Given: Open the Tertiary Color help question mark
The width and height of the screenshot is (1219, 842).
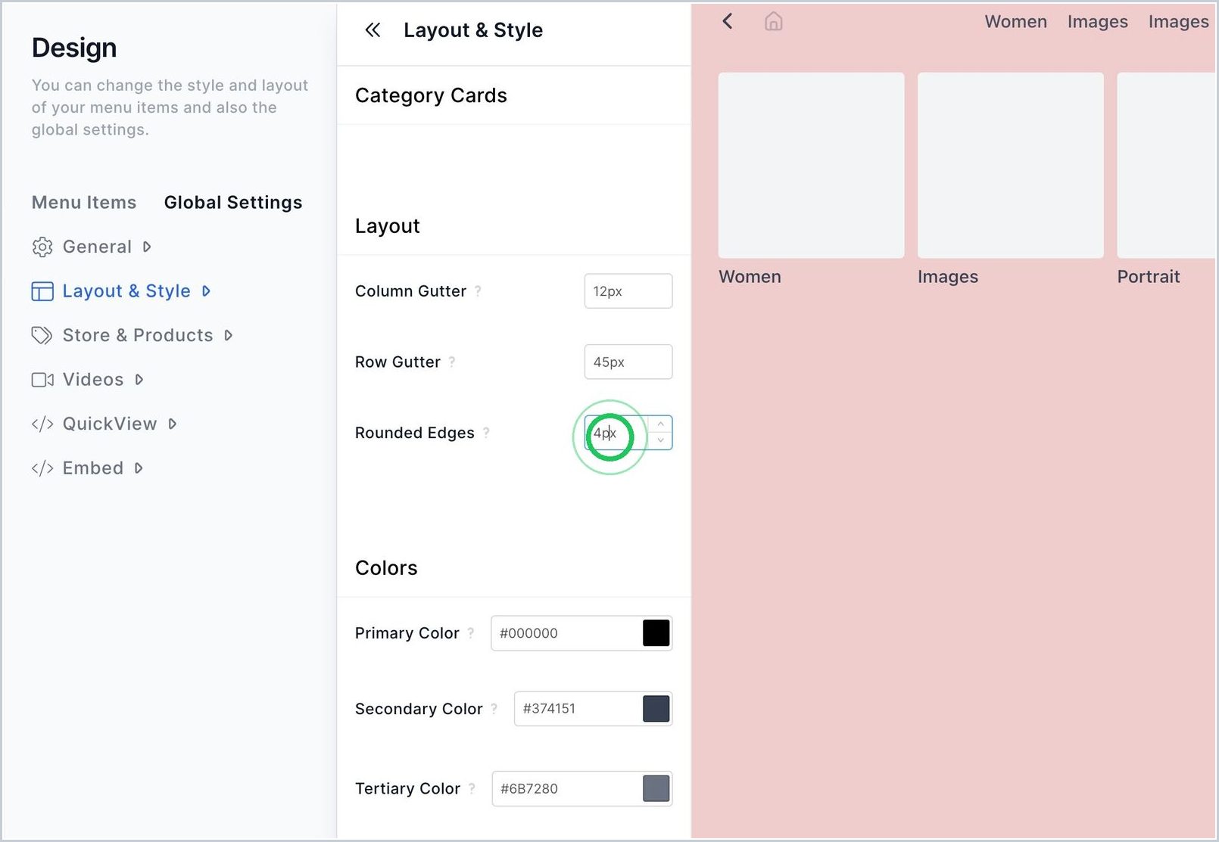Looking at the screenshot, I should click(472, 788).
